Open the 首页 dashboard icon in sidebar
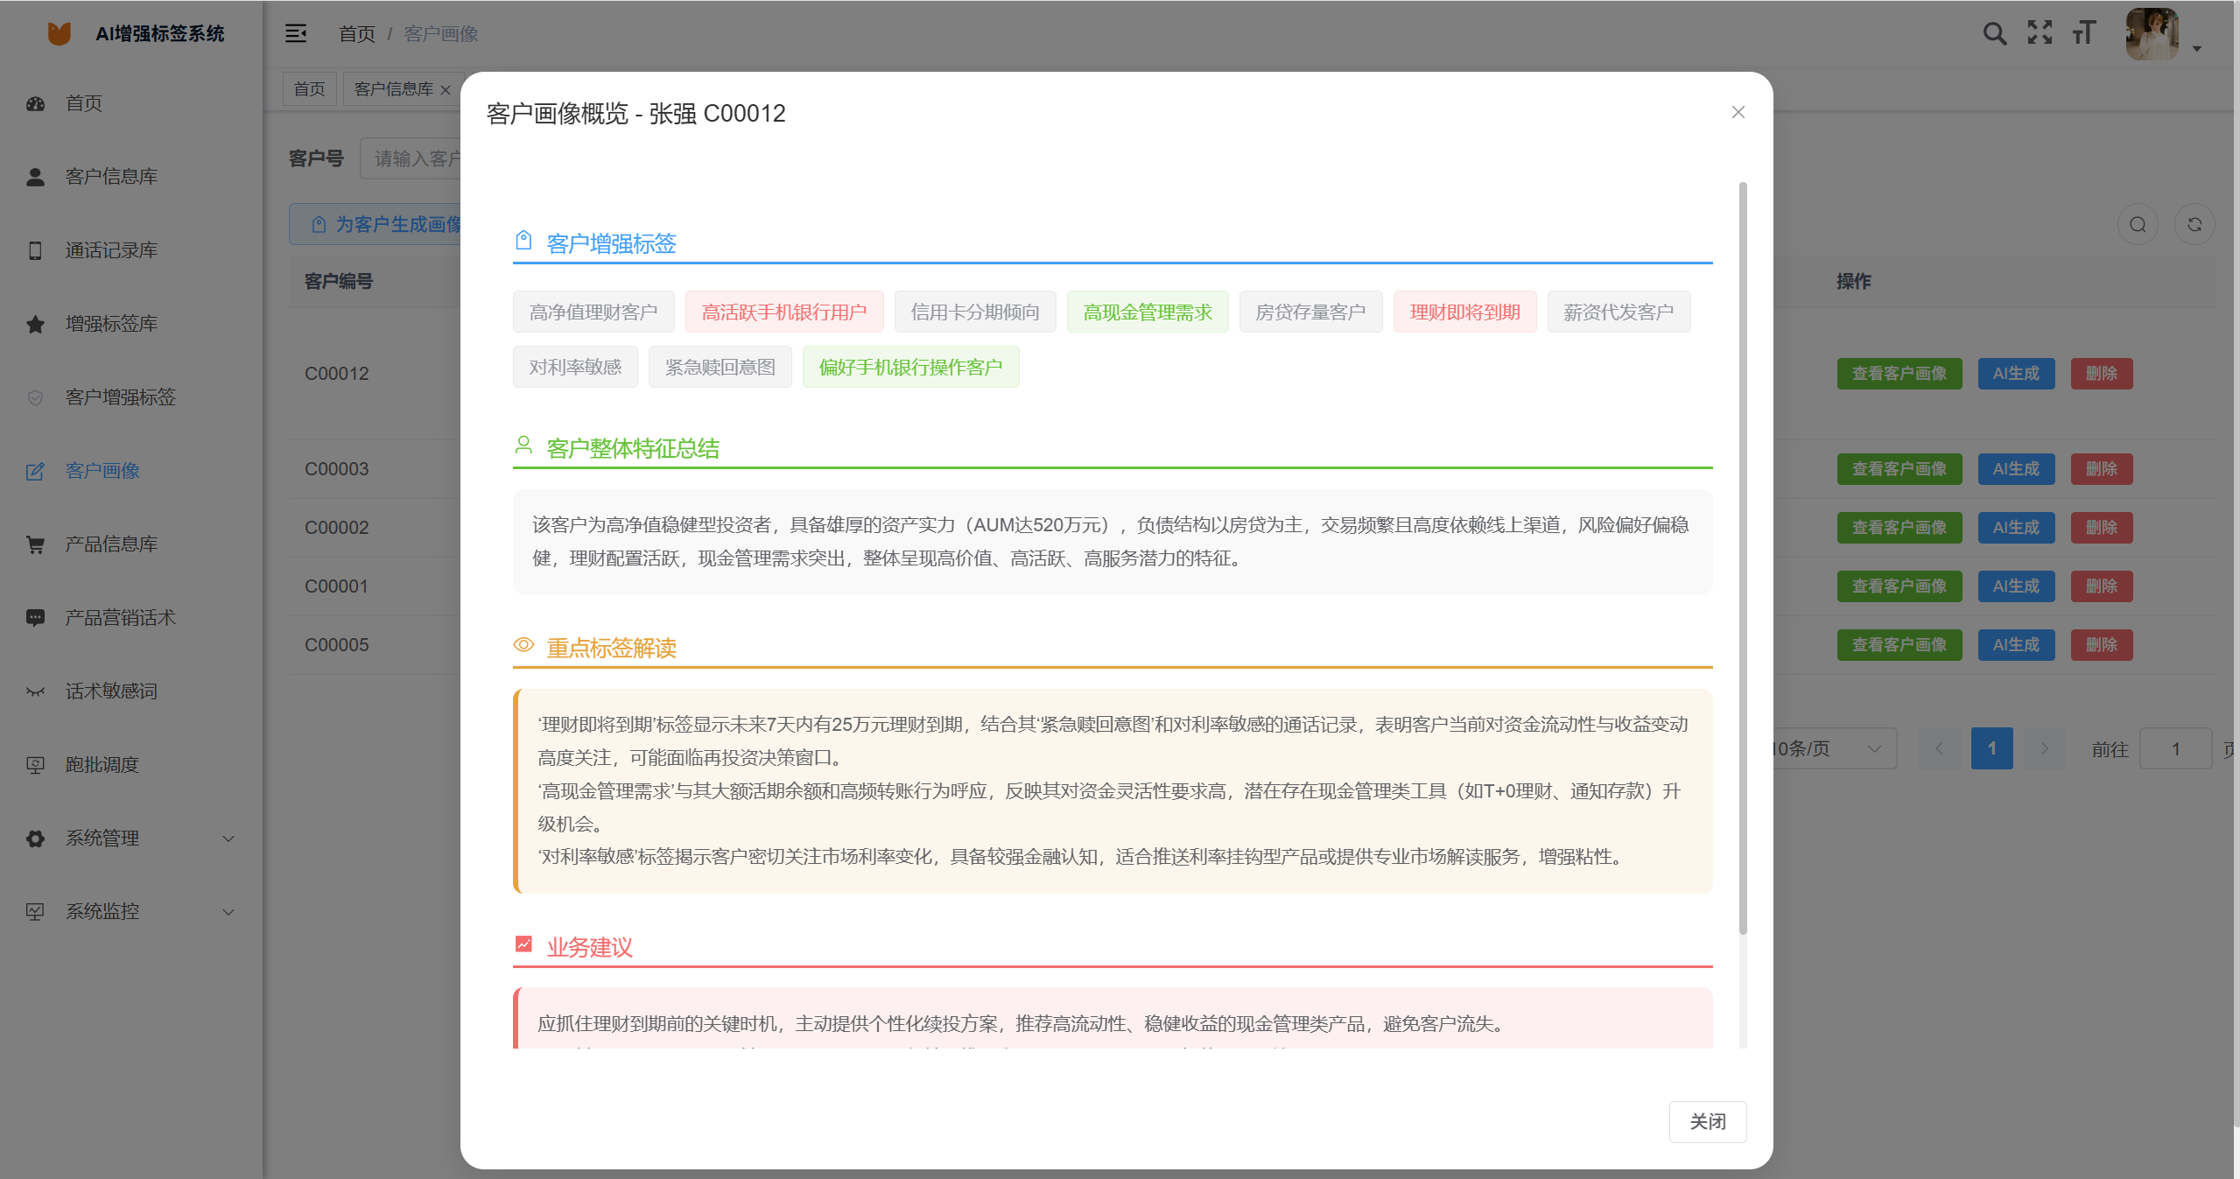 tap(35, 103)
